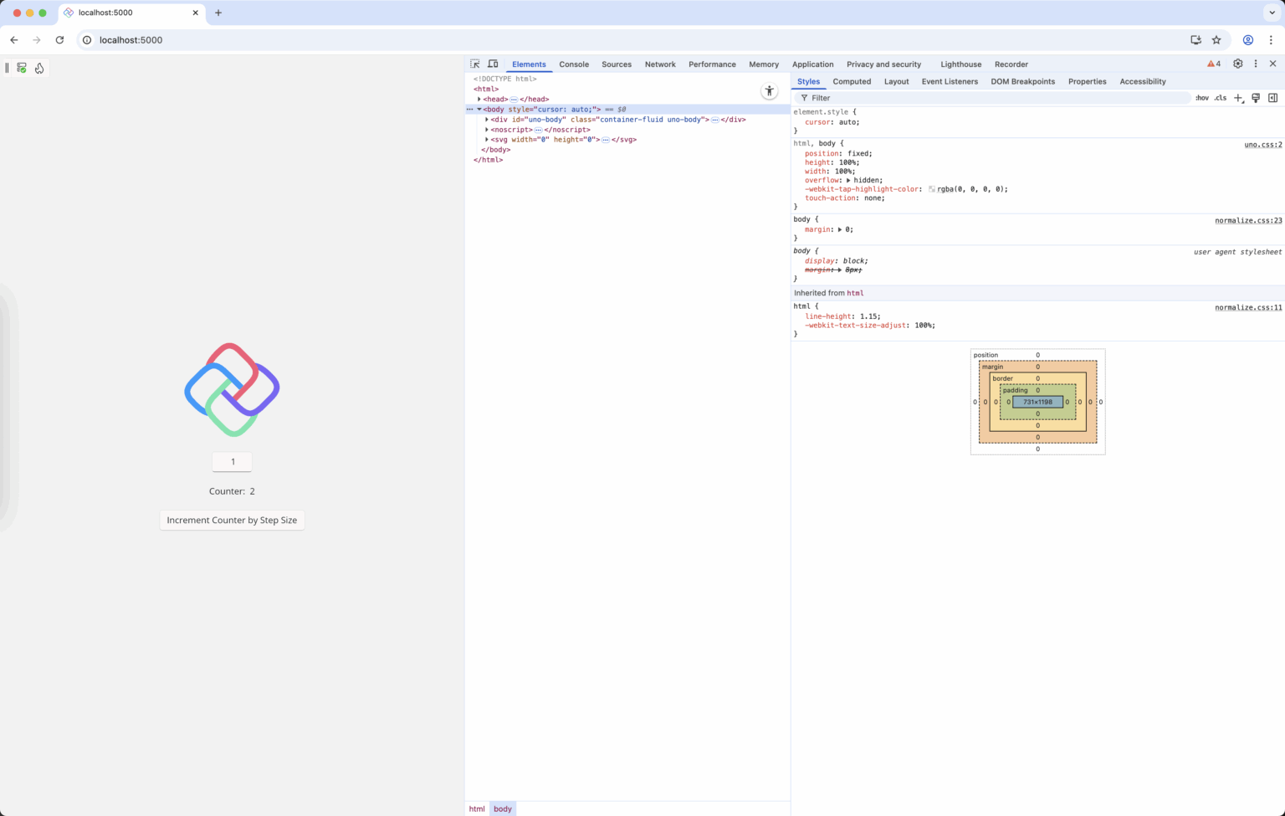Viewport: 1285px width, 816px height.
Task: Toggle the device toolbar emulation icon
Action: pyautogui.click(x=493, y=64)
